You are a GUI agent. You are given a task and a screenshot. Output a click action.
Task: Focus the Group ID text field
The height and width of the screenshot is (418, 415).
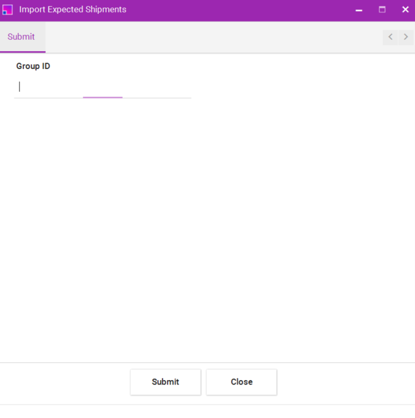point(101,87)
